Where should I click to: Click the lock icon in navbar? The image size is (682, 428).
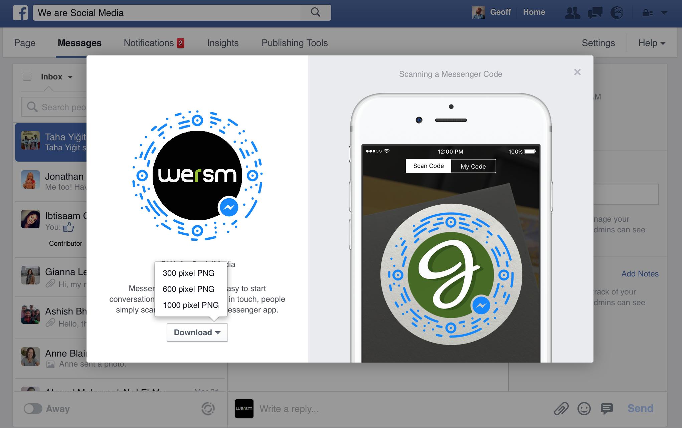tap(646, 12)
